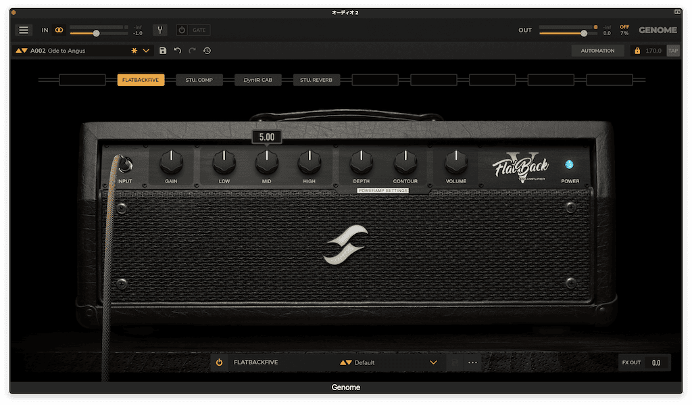692x405 pixels.
Task: Click the VOLUME knob
Action: pyautogui.click(x=456, y=162)
